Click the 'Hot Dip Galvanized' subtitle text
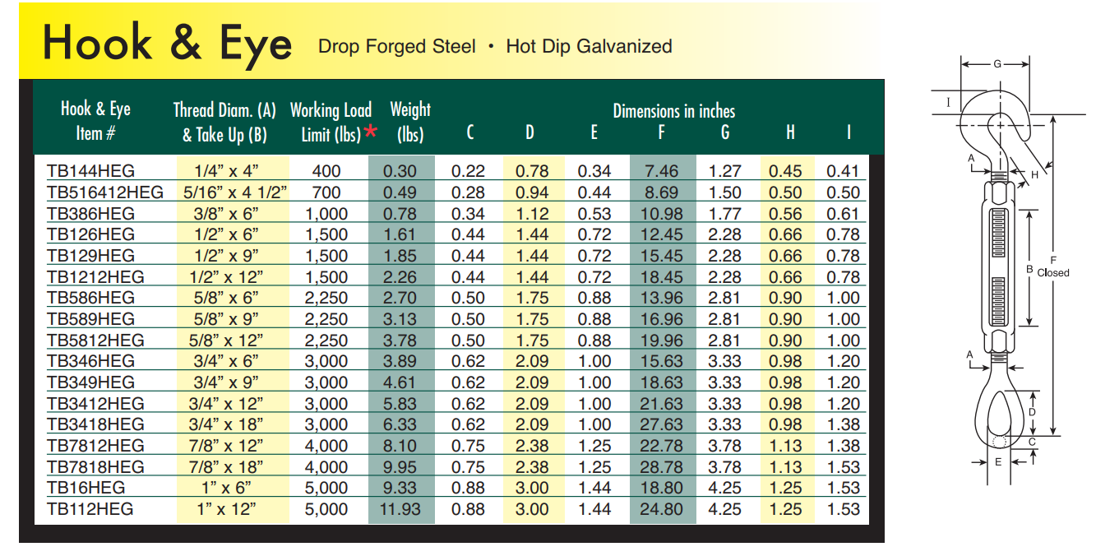The width and height of the screenshot is (1096, 556). 589,47
